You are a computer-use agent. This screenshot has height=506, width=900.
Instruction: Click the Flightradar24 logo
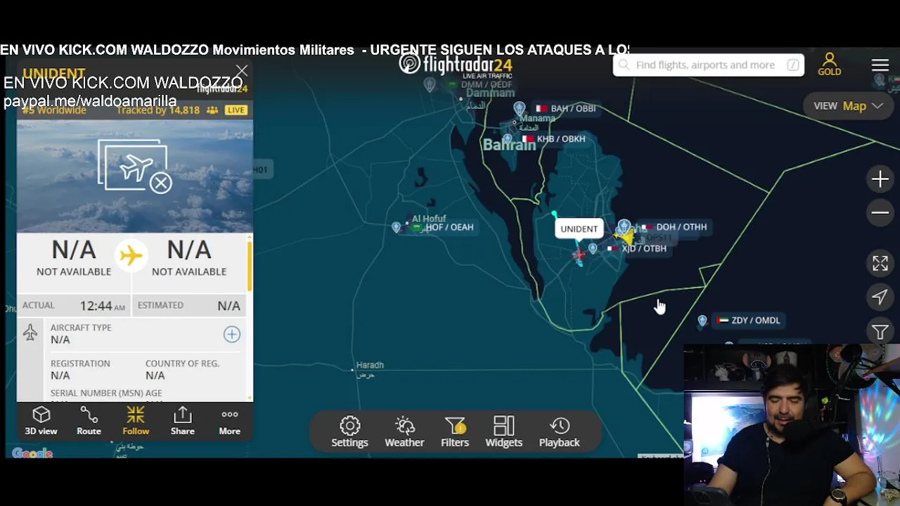pos(456,65)
